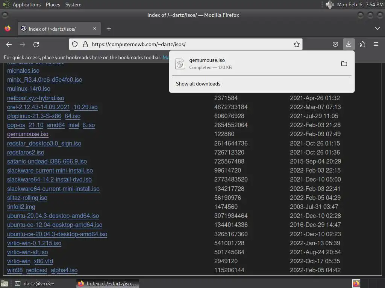Click Show all downloads
The height and width of the screenshot is (288, 385).
[x=198, y=84]
